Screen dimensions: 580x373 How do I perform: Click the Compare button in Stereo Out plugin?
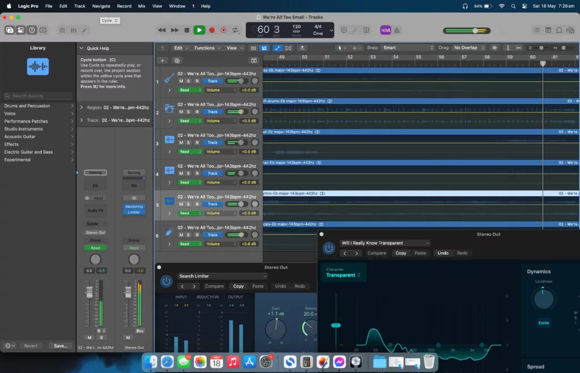tap(377, 253)
